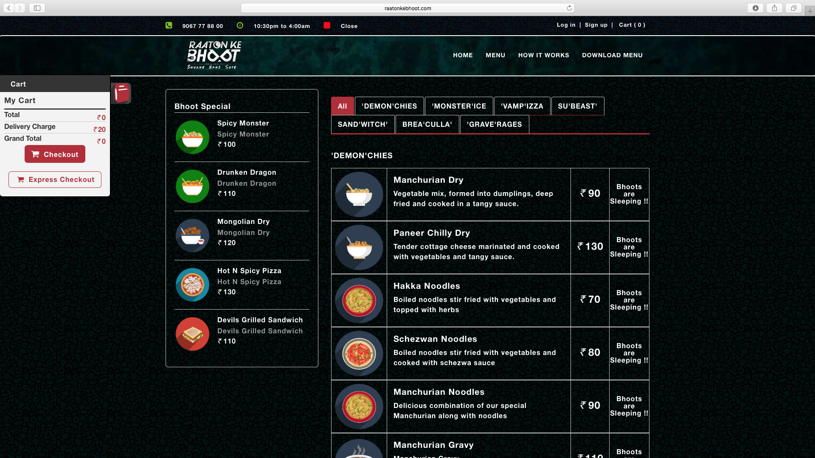Click the Hot N Spicy Pizza thumbnail
Image resolution: width=815 pixels, height=458 pixels.
192,285
